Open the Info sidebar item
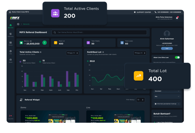 (x=11, y=52)
